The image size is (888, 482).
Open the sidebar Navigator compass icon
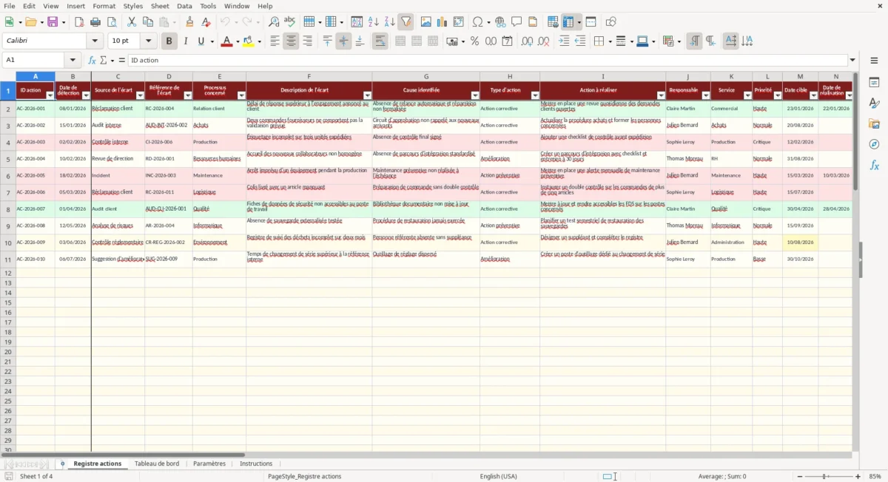[x=874, y=144]
